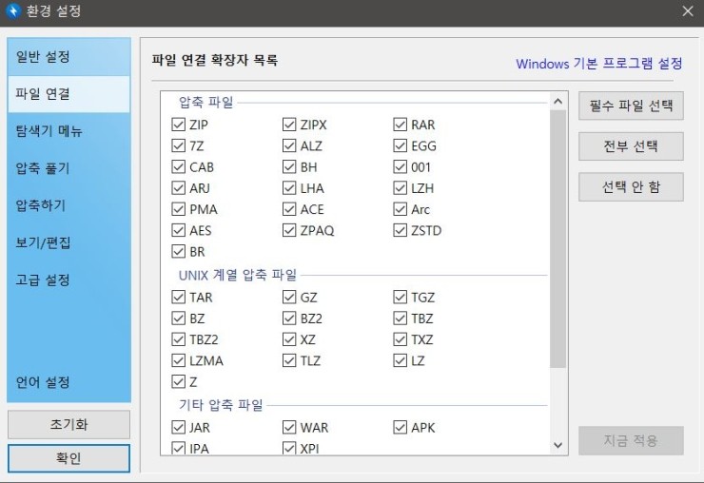Click the 선택 안 함 button
This screenshot has height=483, width=704.
click(631, 186)
